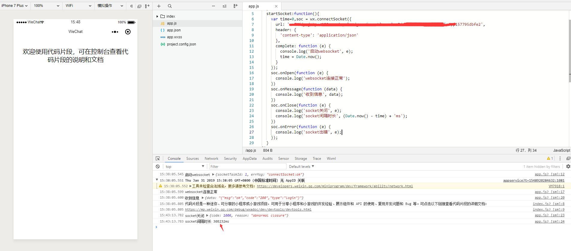The width and height of the screenshot is (571, 251).
Task: Hide the file tree panel icon
Action: tap(236, 6)
